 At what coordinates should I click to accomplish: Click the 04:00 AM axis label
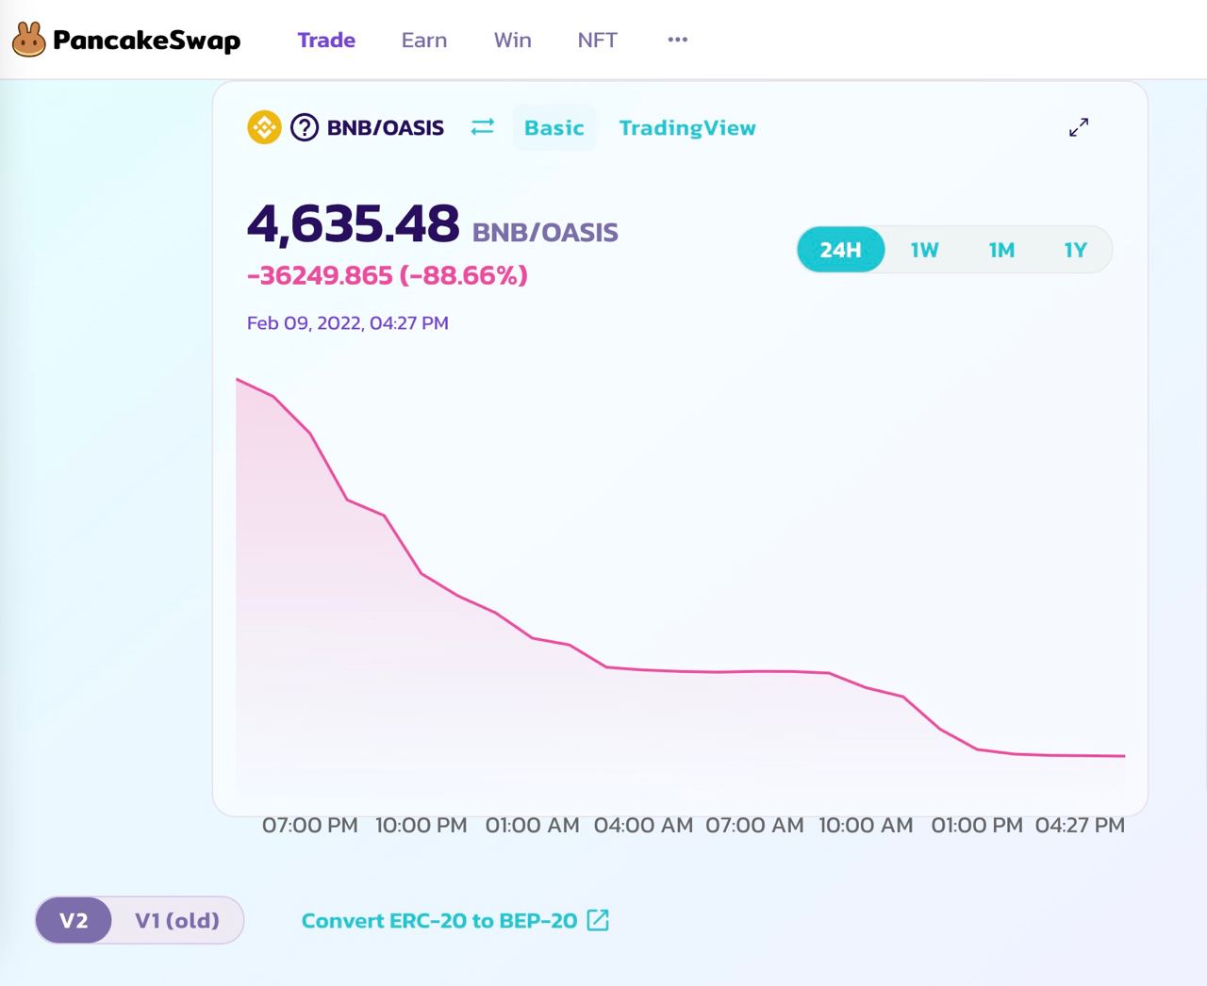(x=644, y=825)
